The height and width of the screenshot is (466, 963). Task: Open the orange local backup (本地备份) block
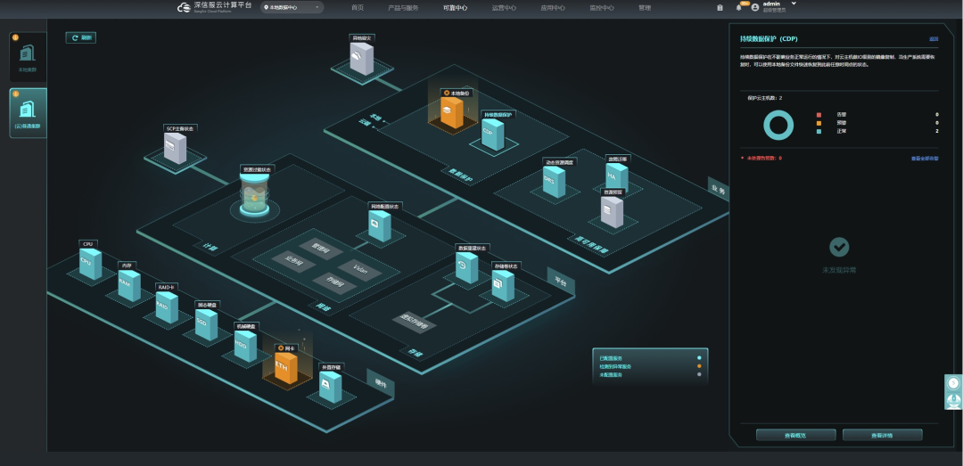[452, 113]
